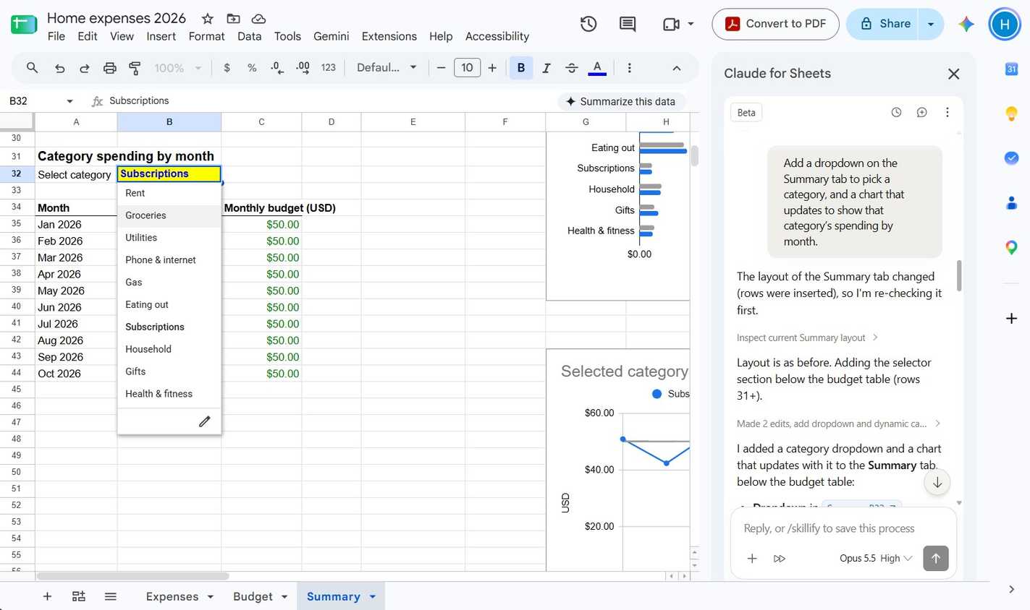Format cell as currency with dollar icon

[x=227, y=68]
